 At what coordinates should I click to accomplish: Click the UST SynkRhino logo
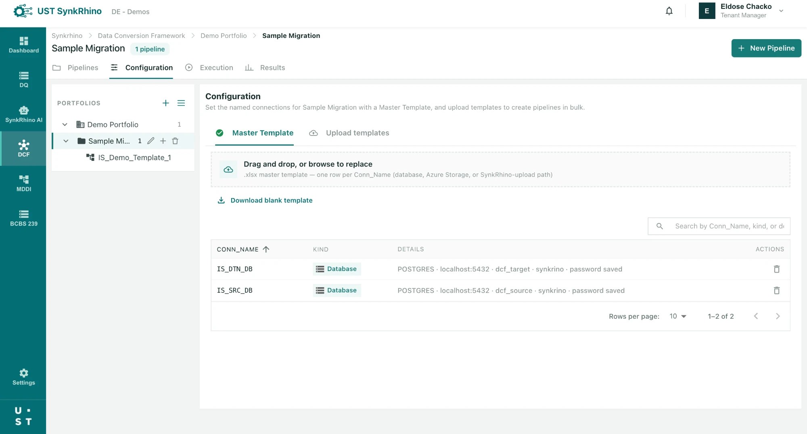(57, 11)
